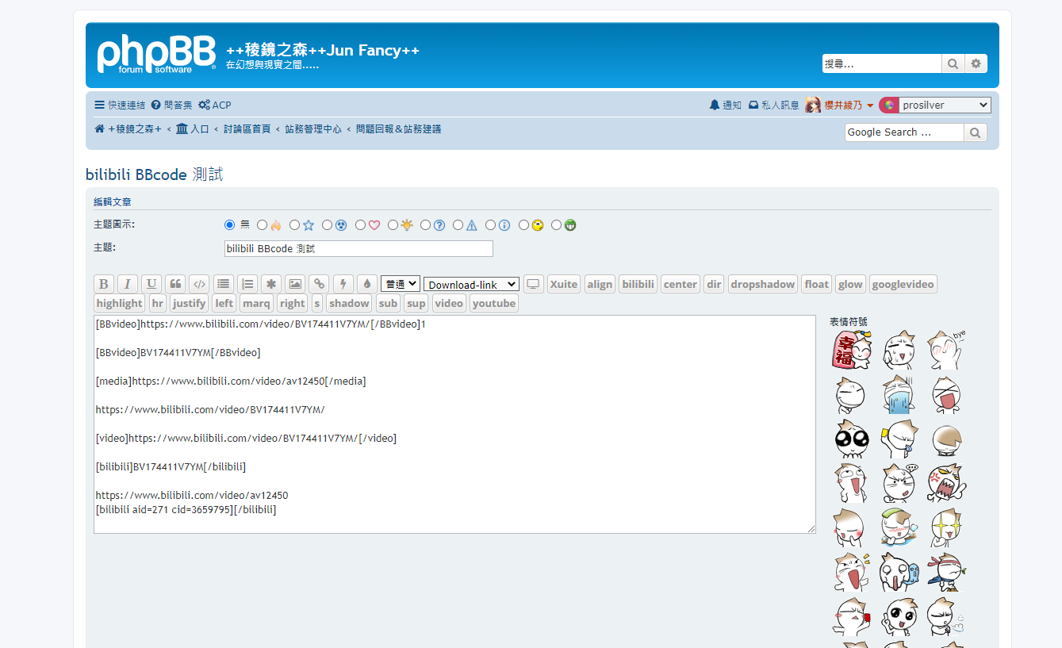This screenshot has width=1062, height=648.
Task: Select the star topic icon radio button
Action: click(x=295, y=225)
